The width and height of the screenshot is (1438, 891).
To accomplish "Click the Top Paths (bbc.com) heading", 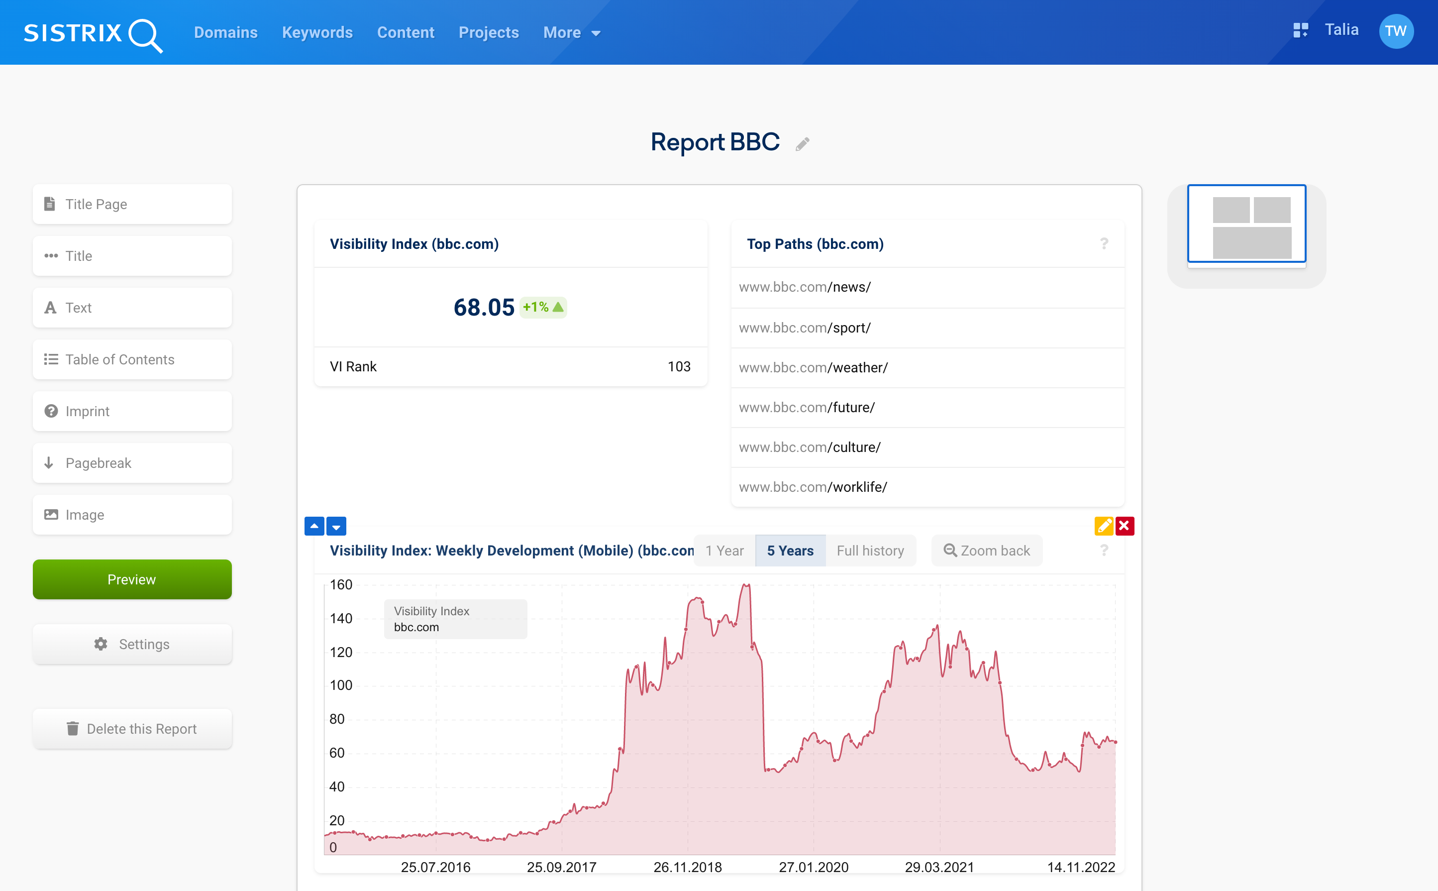I will click(x=816, y=244).
